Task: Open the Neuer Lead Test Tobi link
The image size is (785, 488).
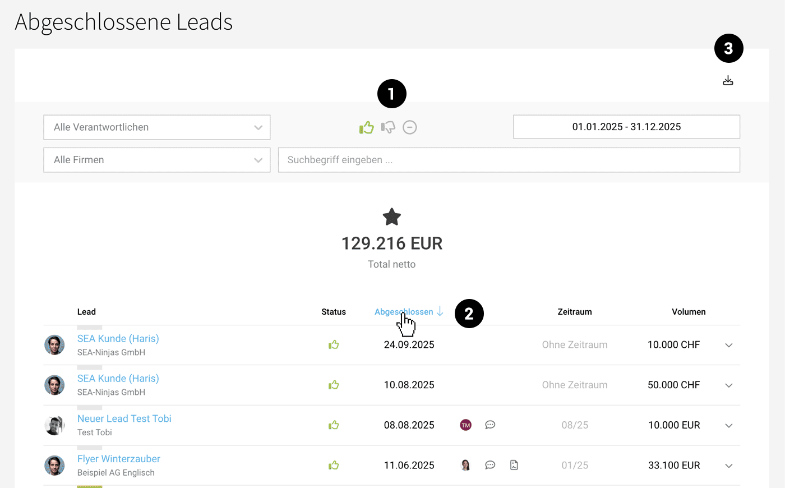Action: point(124,418)
